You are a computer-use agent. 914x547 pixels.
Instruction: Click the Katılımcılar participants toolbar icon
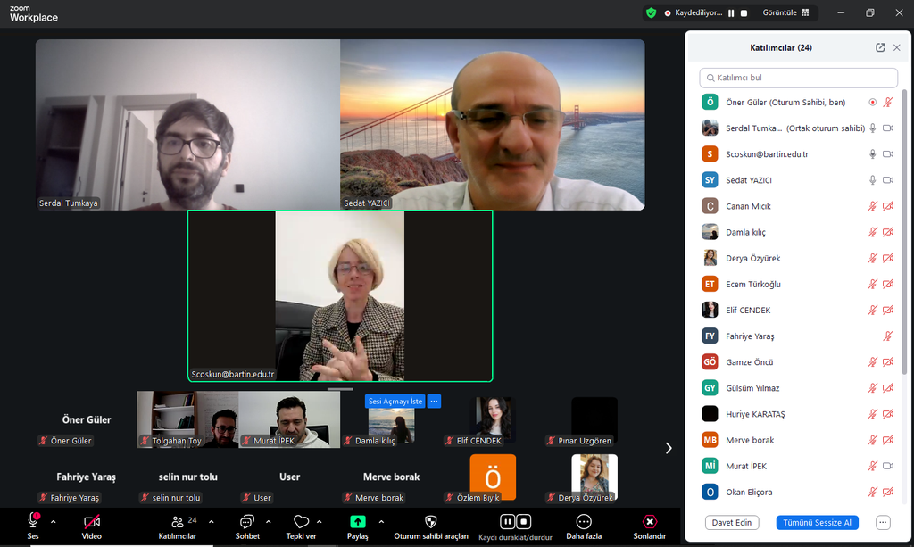tap(177, 522)
